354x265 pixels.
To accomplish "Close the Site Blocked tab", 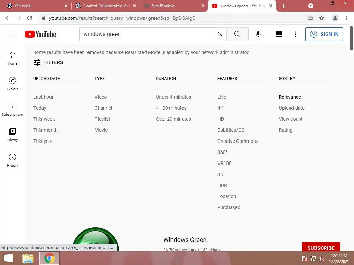I will click(203, 6).
